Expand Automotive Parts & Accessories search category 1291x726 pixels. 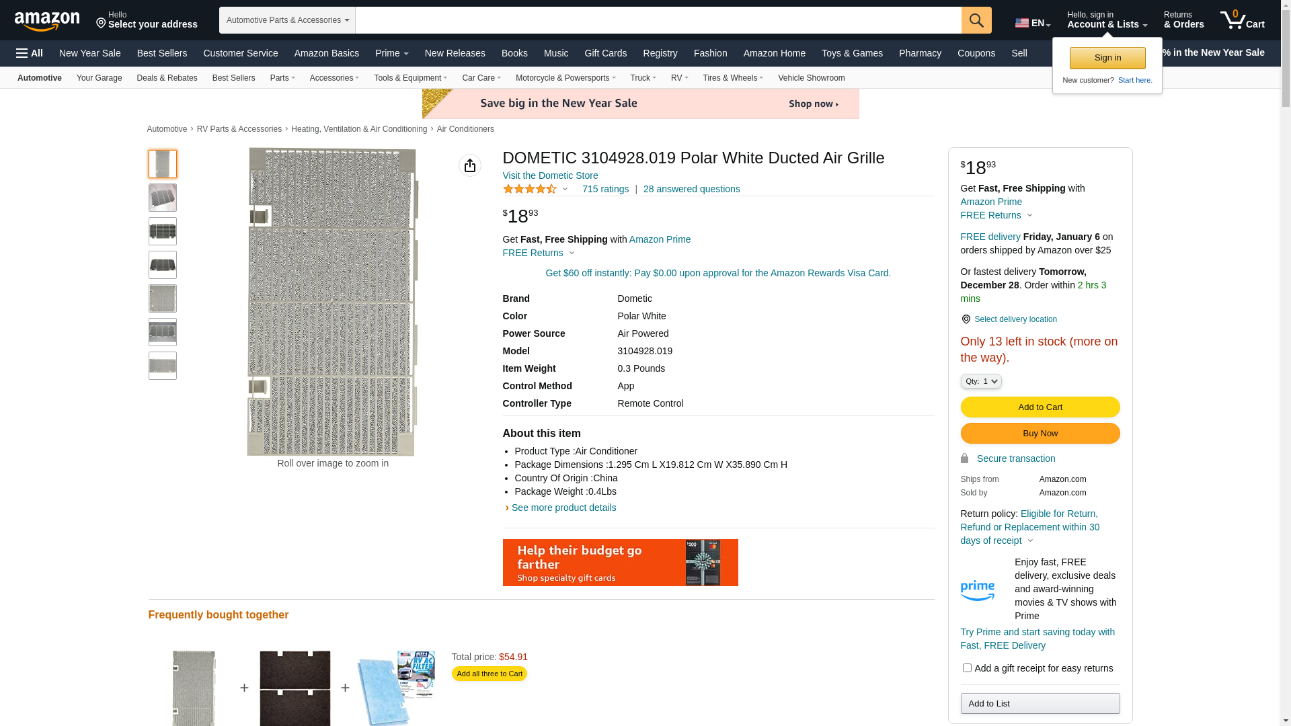(287, 20)
